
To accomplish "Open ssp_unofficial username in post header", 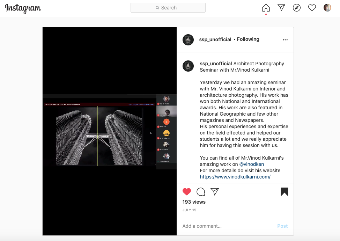I will pyautogui.click(x=215, y=39).
